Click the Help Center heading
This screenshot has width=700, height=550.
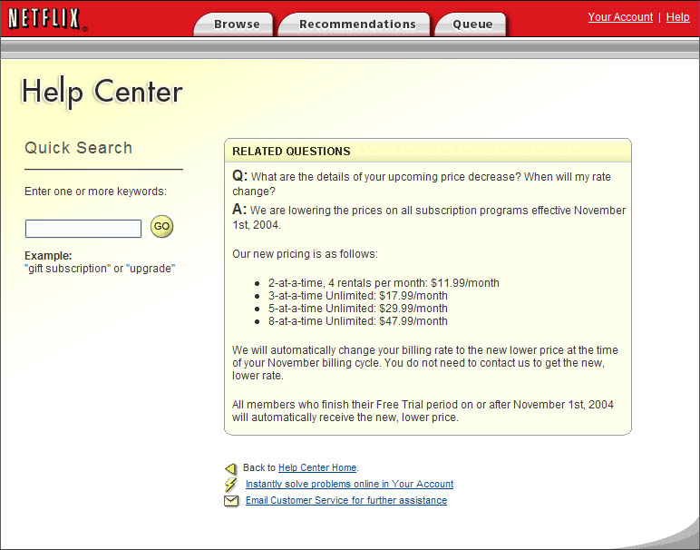102,92
